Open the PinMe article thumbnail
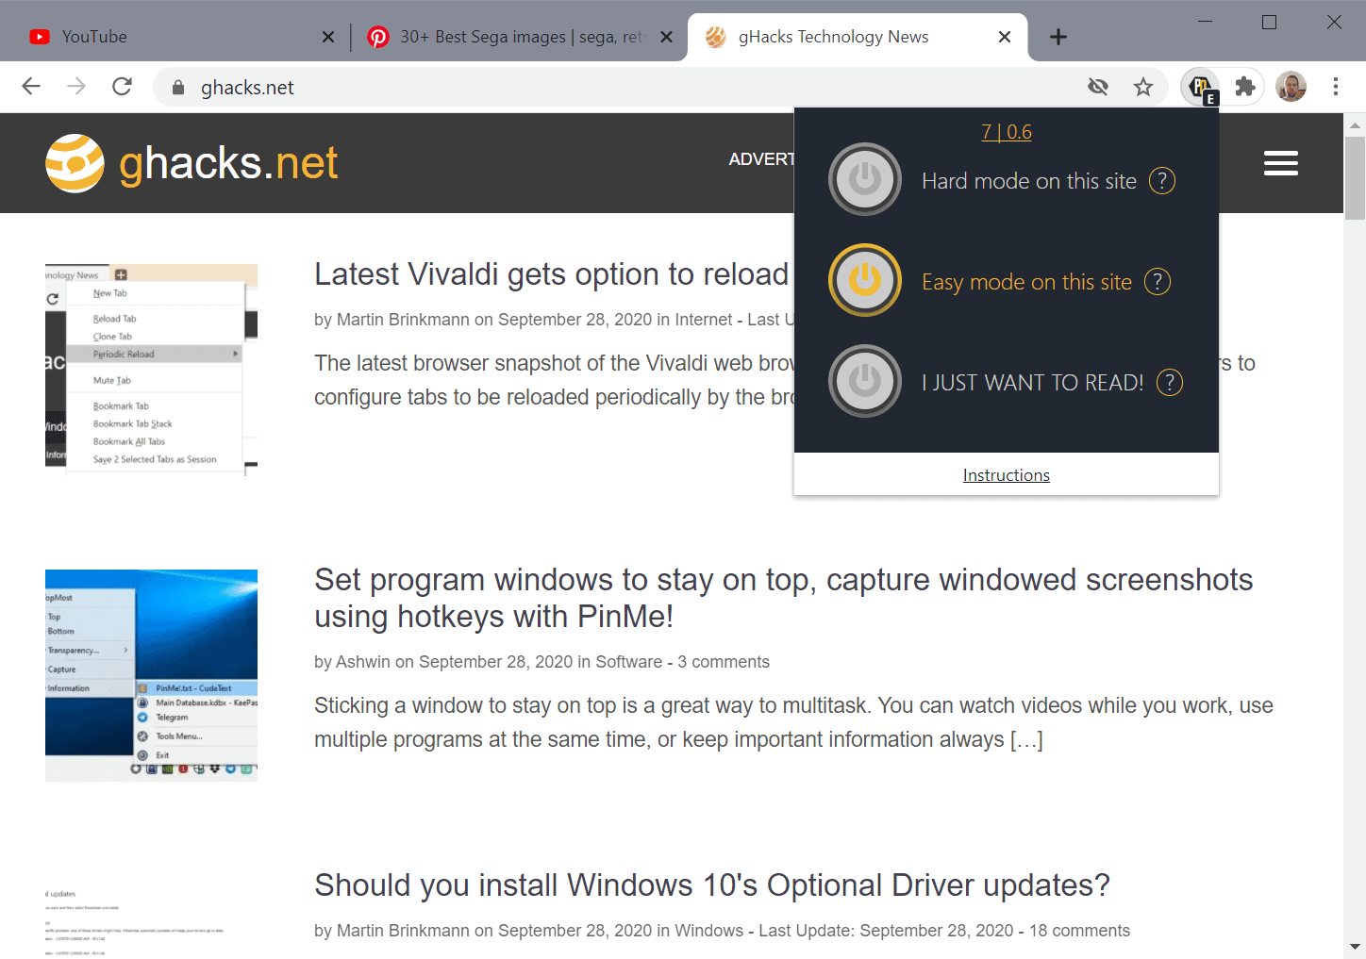The height and width of the screenshot is (959, 1366). 151,675
